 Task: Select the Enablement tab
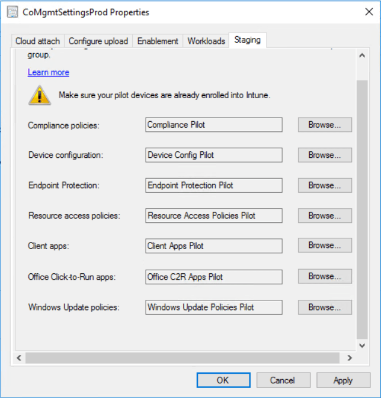[x=158, y=41]
